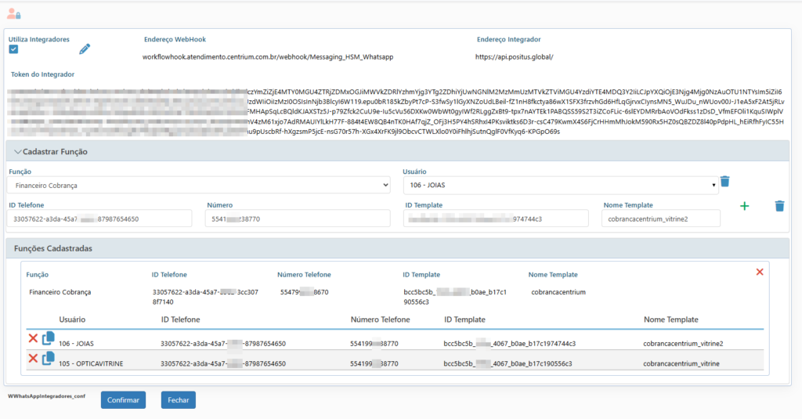The height and width of the screenshot is (419, 802).
Task: Click into the ID Telefone input field
Action: (100, 219)
